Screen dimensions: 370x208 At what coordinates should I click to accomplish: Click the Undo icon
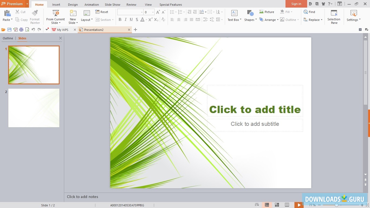(34, 30)
